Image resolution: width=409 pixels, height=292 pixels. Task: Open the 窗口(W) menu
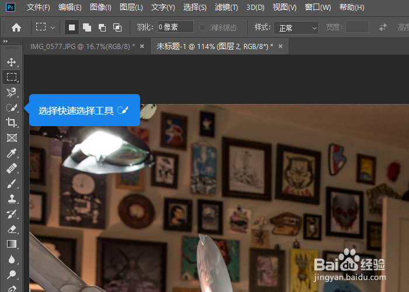pyautogui.click(x=318, y=7)
